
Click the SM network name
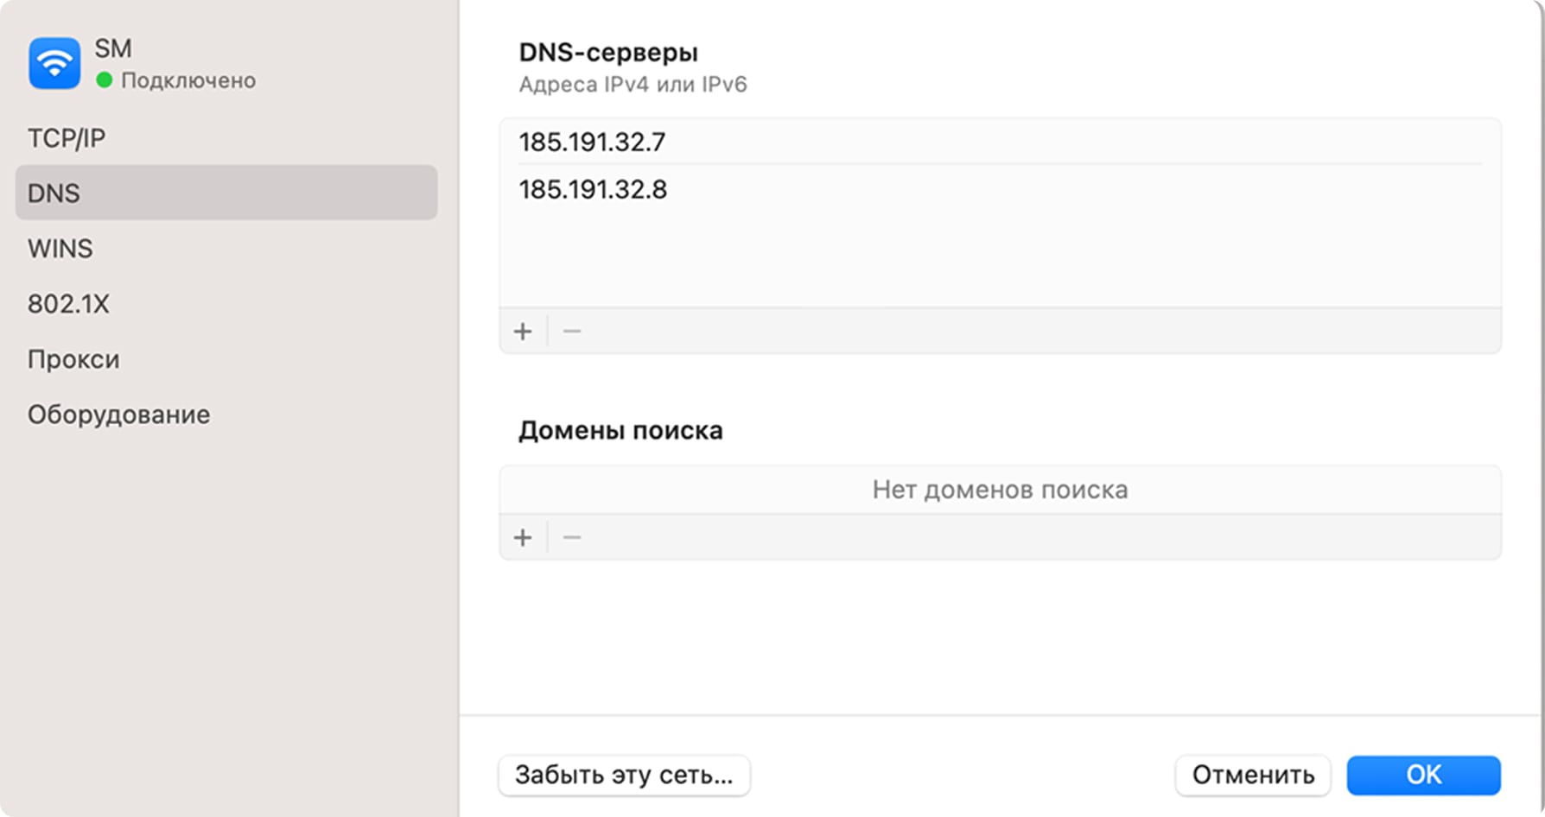(113, 48)
